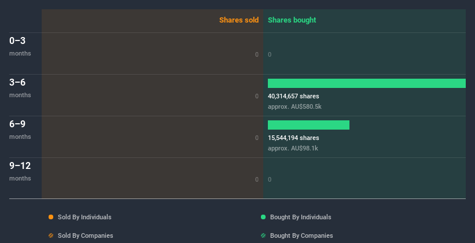Click the 15,544,194 shares value text
Screen dimensions: 475x243
coord(293,138)
